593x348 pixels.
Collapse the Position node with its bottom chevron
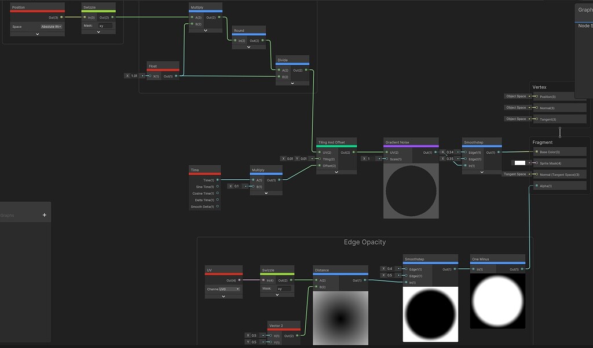point(36,34)
